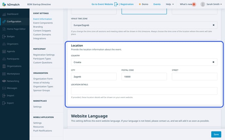Open the Country dropdown field
Image resolution: width=225 pixels, height=140 pixels.
(141, 62)
